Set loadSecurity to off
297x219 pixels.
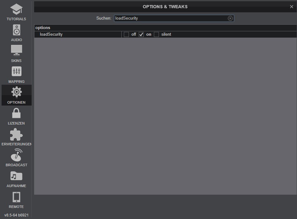pos(126,34)
